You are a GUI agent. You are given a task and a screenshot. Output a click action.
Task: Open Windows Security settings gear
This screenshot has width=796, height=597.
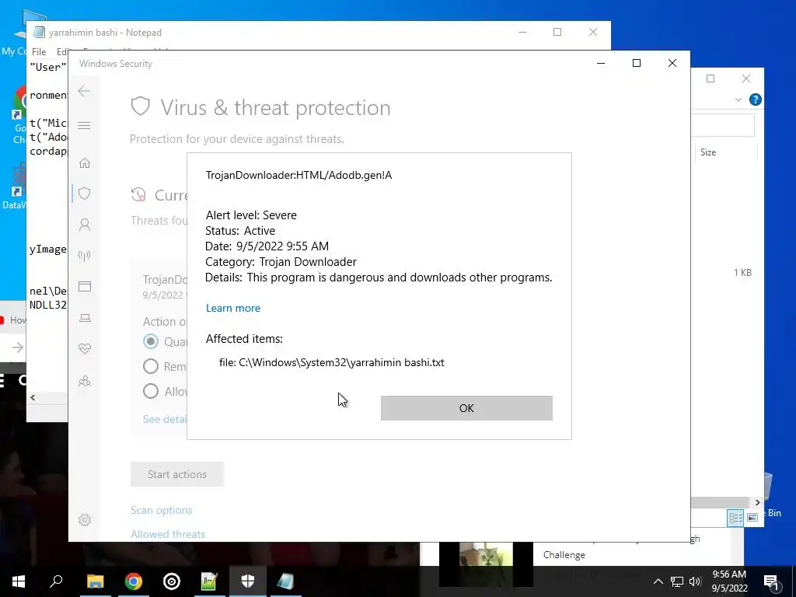pyautogui.click(x=85, y=520)
